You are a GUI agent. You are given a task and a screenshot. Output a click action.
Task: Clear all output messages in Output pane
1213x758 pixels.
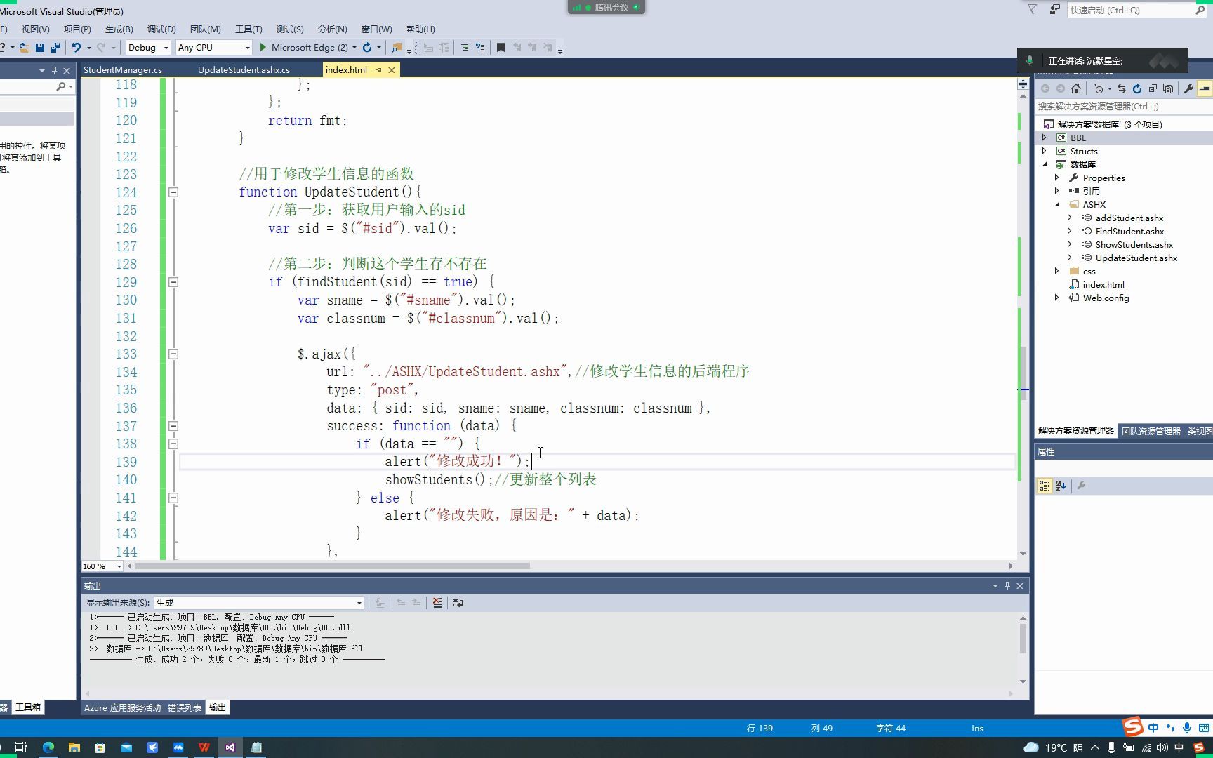pyautogui.click(x=437, y=602)
